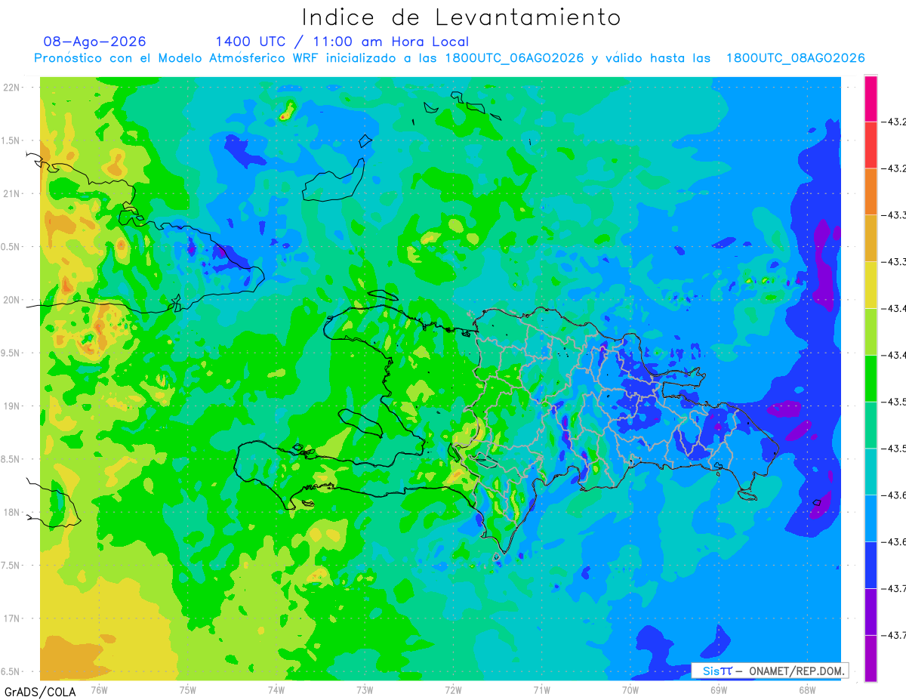Pick the orange swatch in the color scale
The width and height of the screenshot is (906, 700).
click(x=871, y=192)
